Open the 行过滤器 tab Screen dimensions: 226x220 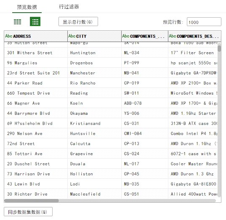[69, 7]
